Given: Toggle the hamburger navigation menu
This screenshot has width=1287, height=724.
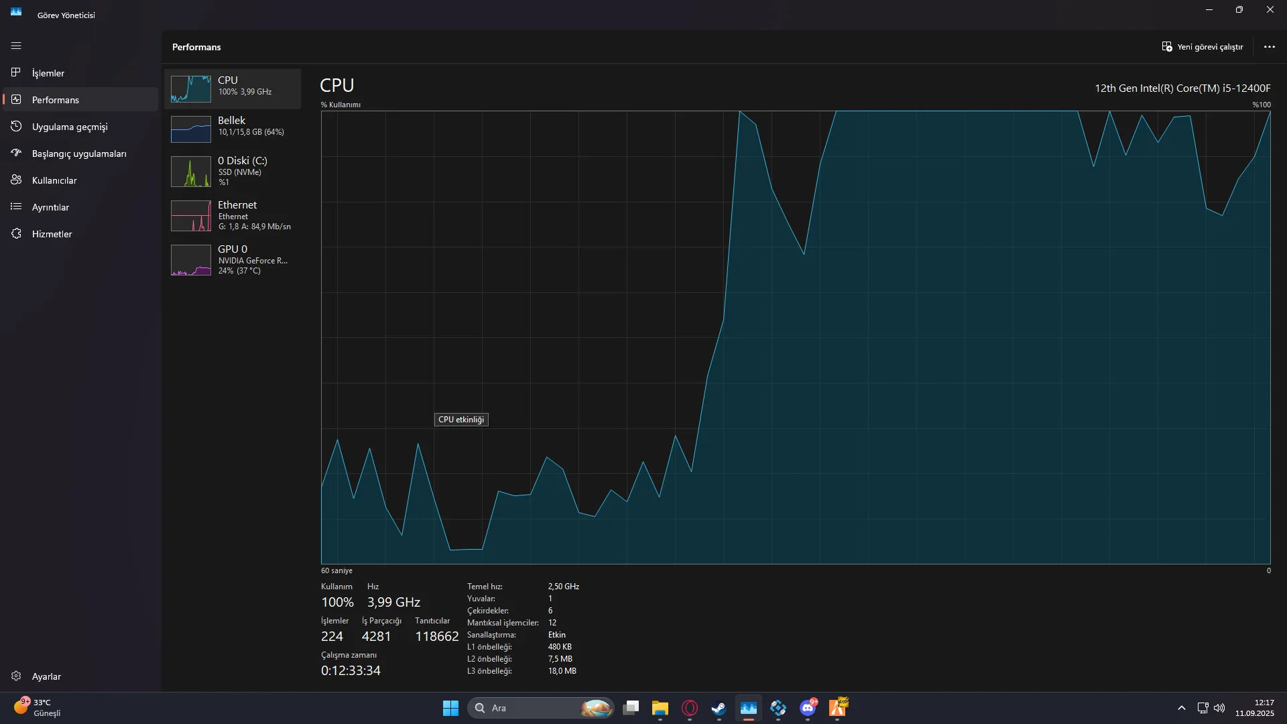Looking at the screenshot, I should tap(16, 46).
